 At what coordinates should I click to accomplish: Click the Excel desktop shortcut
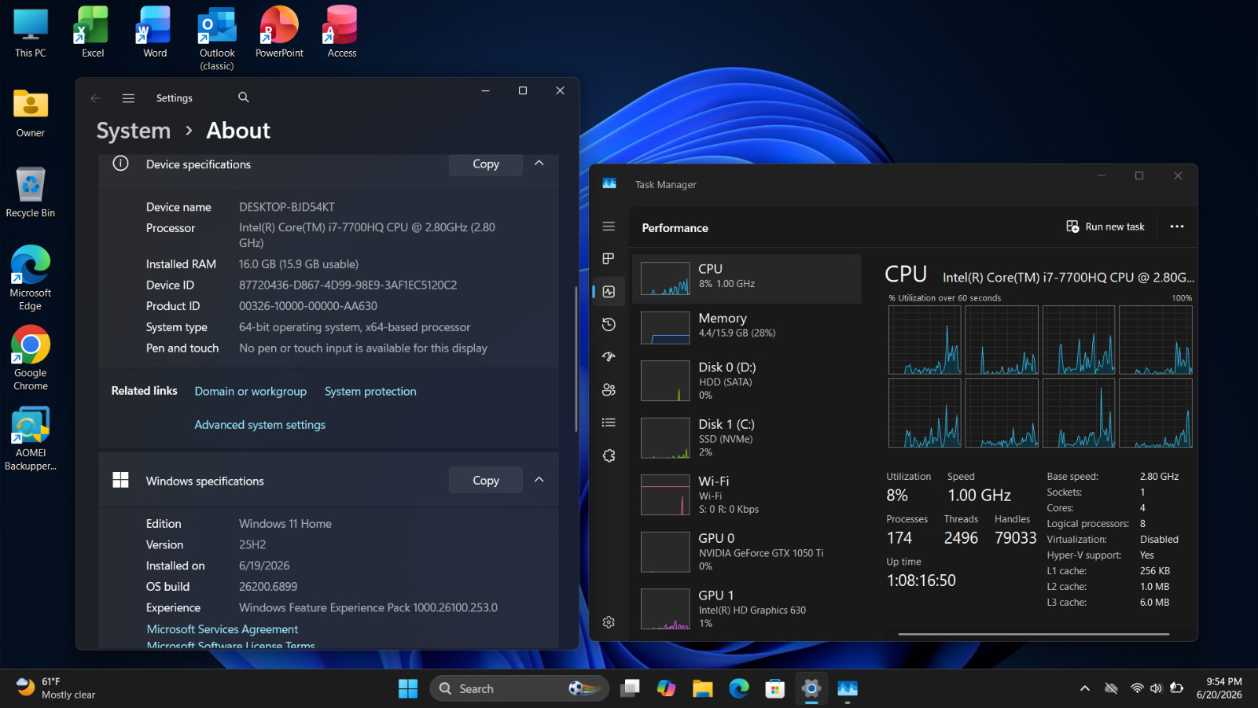(93, 33)
